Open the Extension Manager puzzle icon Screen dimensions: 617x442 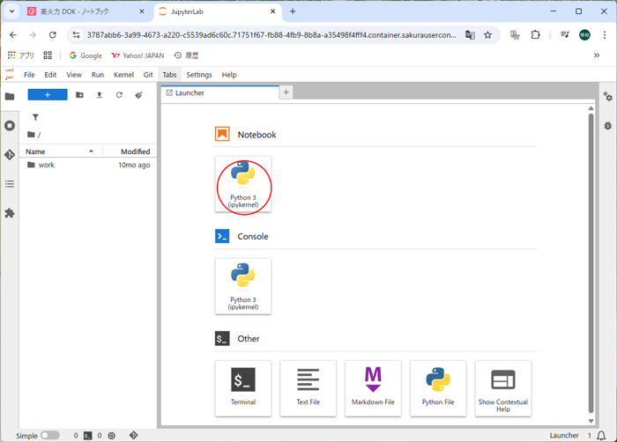point(10,213)
